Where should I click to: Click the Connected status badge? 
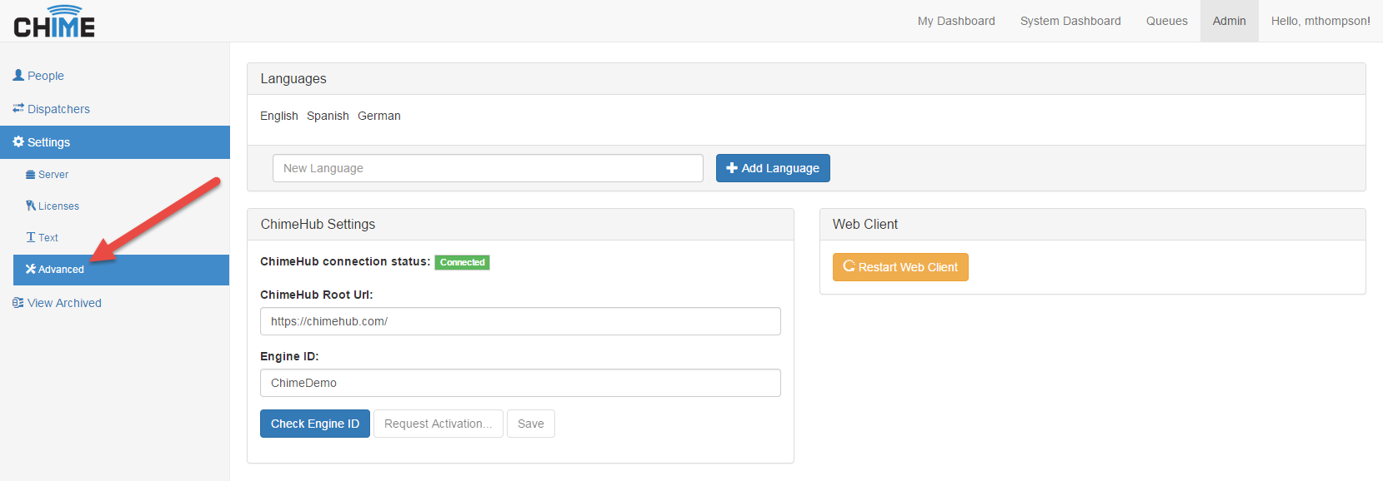[463, 262]
